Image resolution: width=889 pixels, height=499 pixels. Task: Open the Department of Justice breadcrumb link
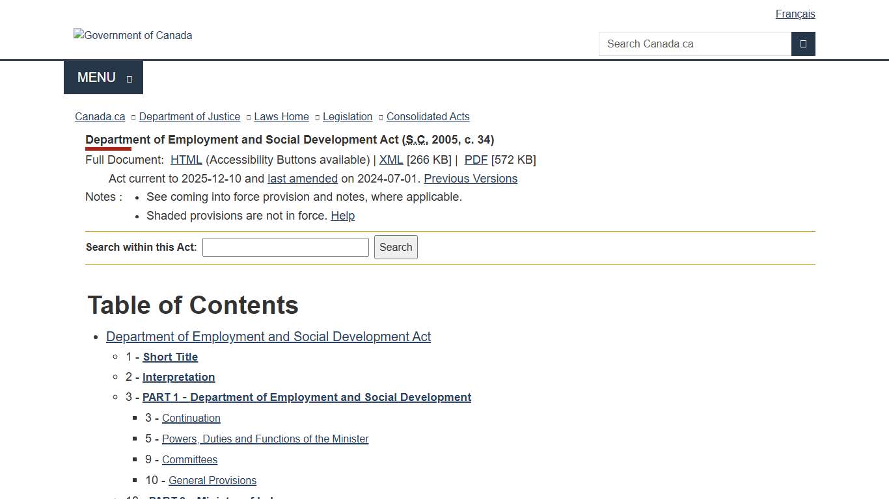tap(189, 116)
